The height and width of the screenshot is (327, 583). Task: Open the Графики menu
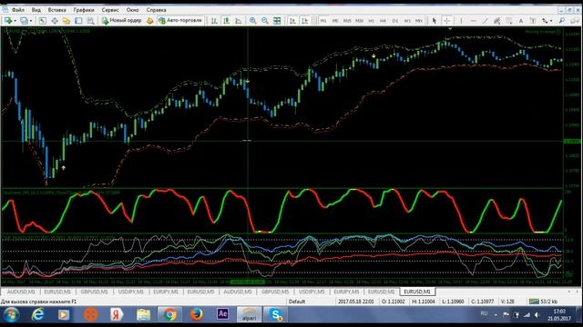coord(84,10)
